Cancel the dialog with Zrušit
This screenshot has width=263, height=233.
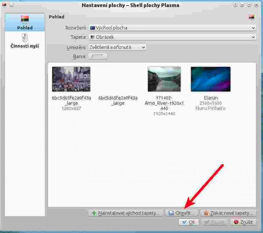(x=243, y=222)
